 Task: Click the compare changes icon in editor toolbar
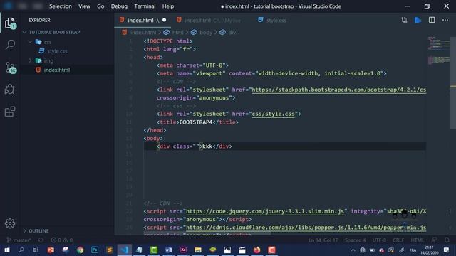(404, 20)
